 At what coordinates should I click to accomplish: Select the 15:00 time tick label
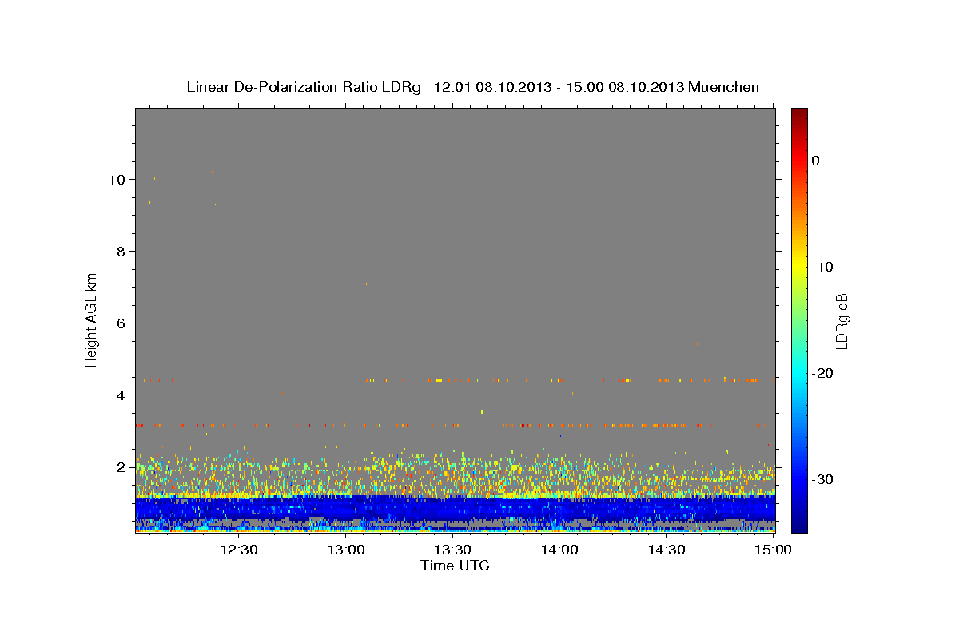tap(772, 550)
